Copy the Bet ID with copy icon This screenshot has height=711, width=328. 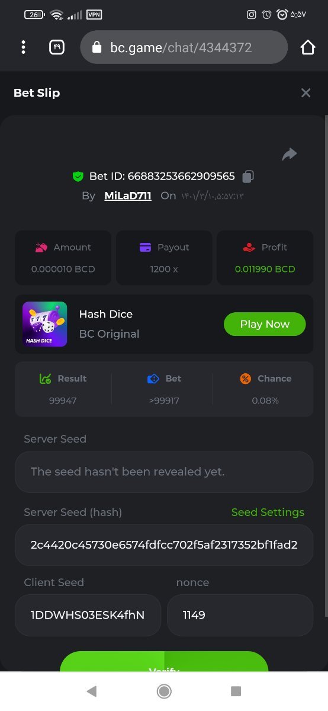pos(249,176)
